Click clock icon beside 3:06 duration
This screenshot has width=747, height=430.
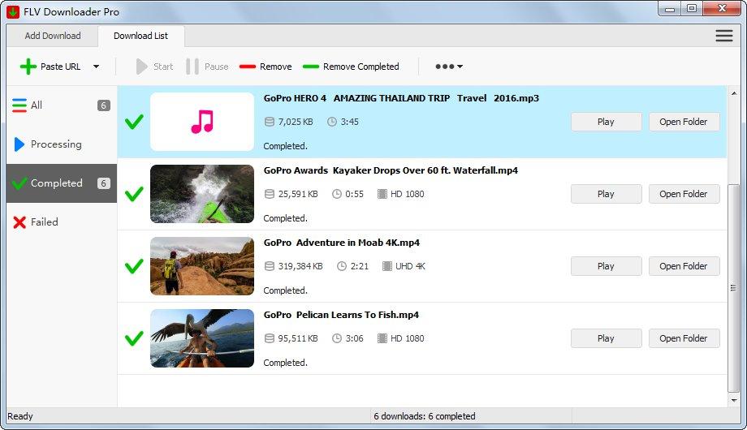click(x=337, y=338)
